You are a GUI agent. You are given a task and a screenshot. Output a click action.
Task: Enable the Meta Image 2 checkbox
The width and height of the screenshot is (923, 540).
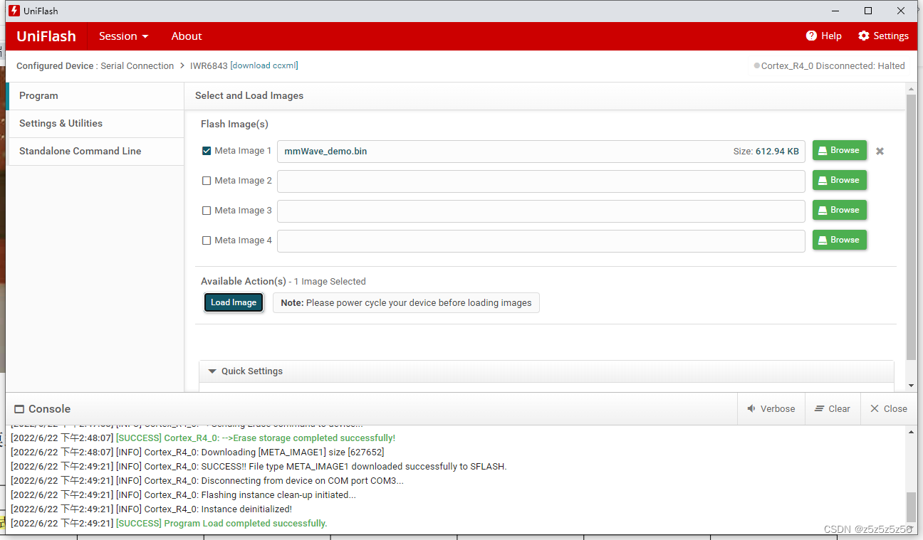pos(207,181)
